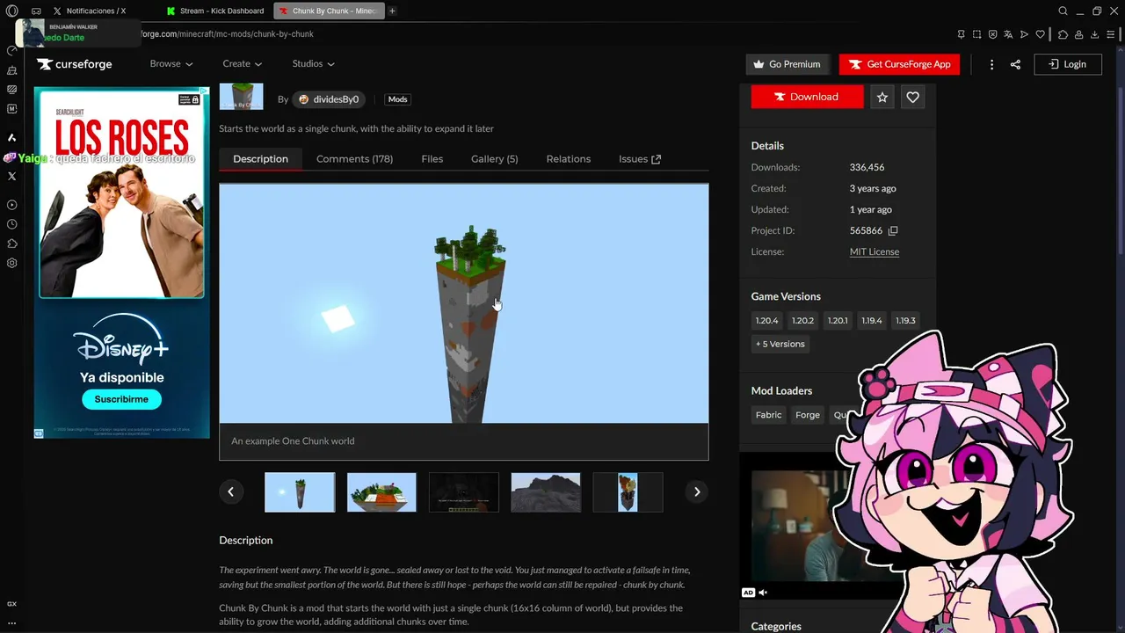
Task: Open the Files tab
Action: tap(432, 159)
